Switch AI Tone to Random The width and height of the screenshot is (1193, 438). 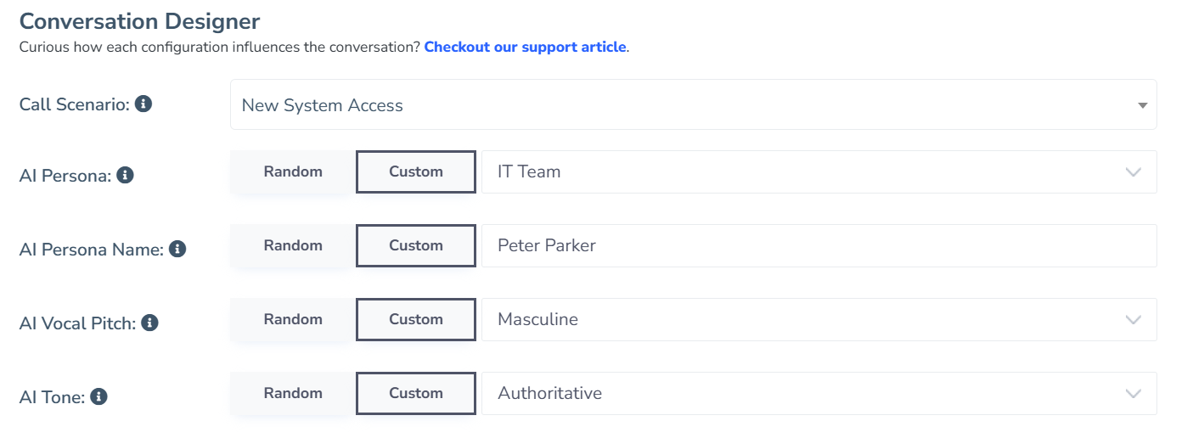[293, 393]
